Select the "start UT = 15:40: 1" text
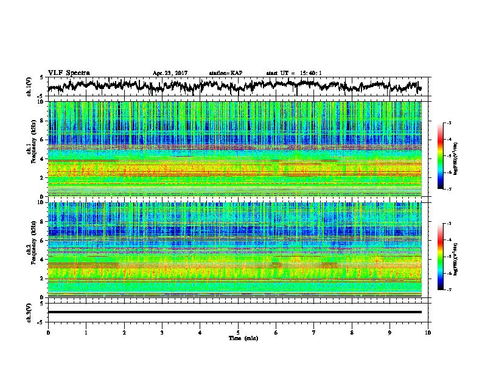The image size is (482, 373). (294, 73)
